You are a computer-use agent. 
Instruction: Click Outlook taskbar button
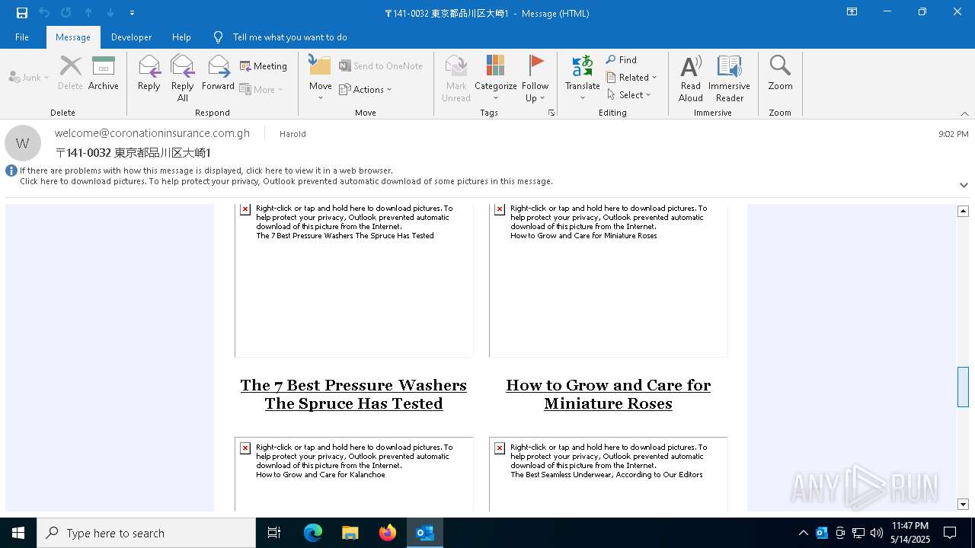tap(425, 533)
